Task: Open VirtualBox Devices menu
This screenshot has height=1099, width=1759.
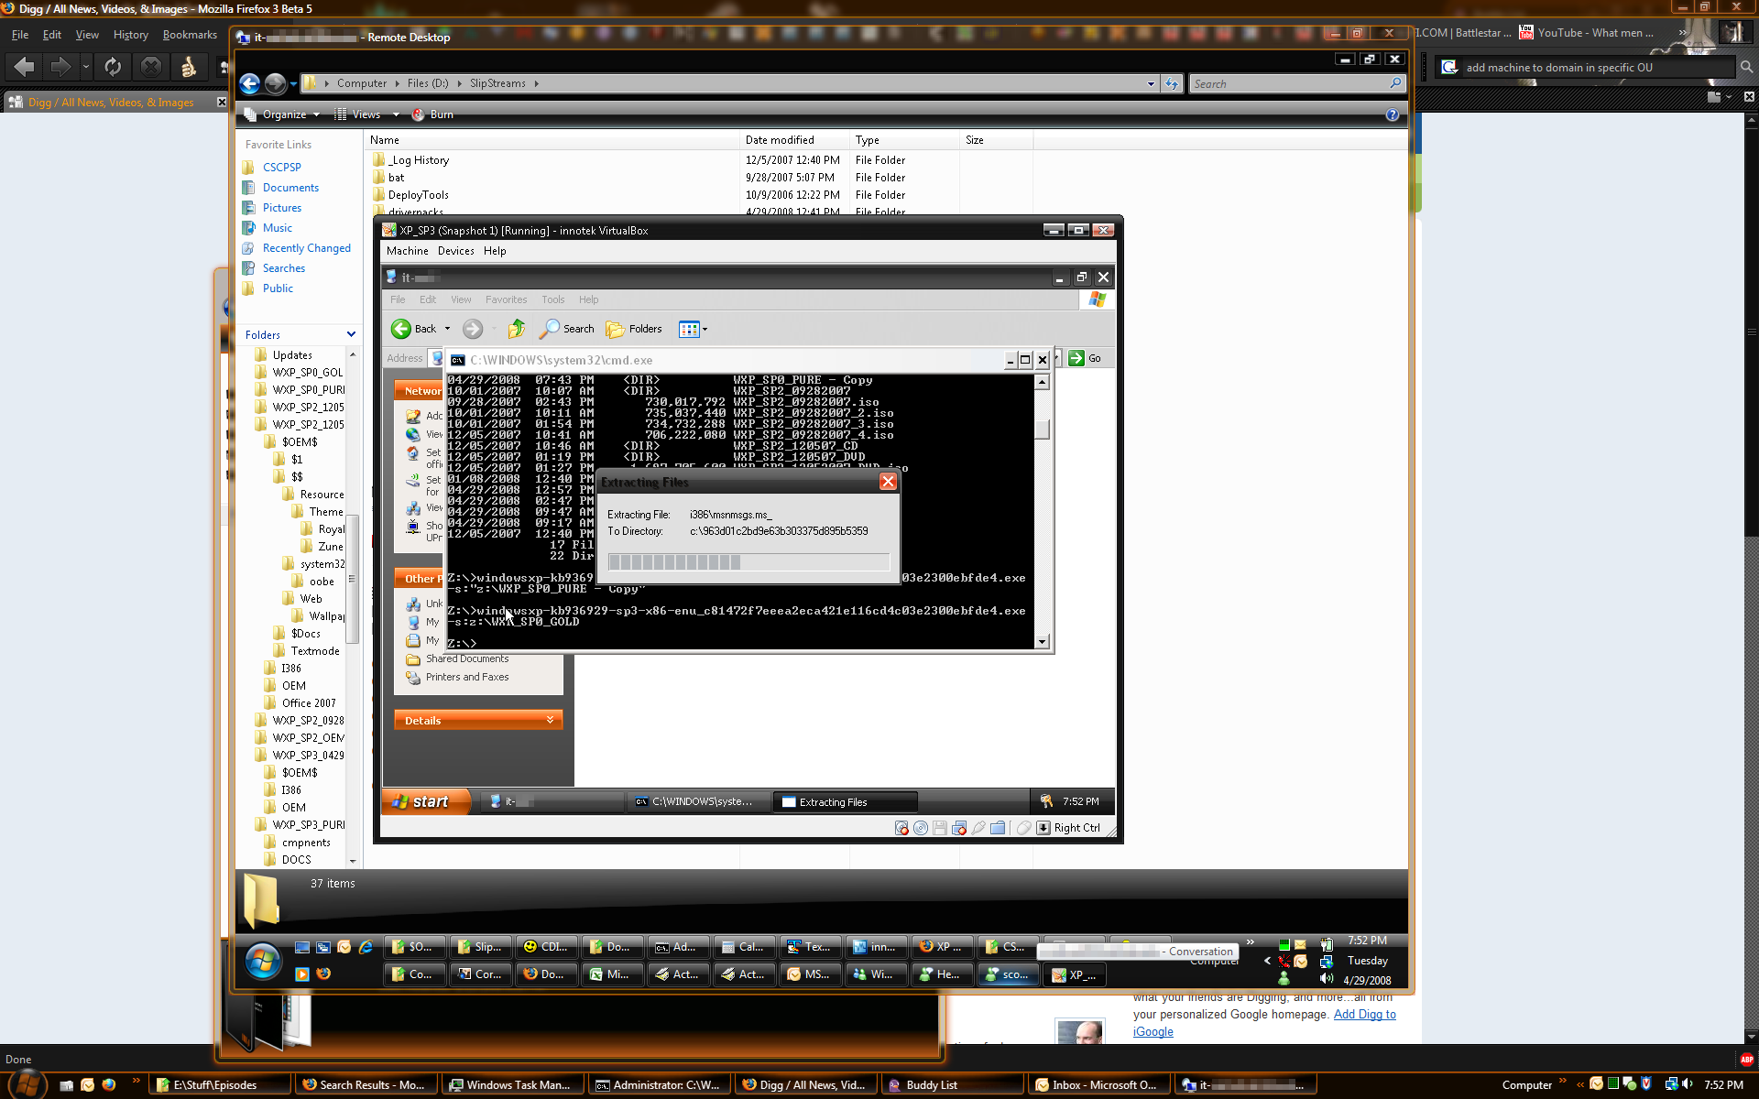Action: tap(455, 251)
